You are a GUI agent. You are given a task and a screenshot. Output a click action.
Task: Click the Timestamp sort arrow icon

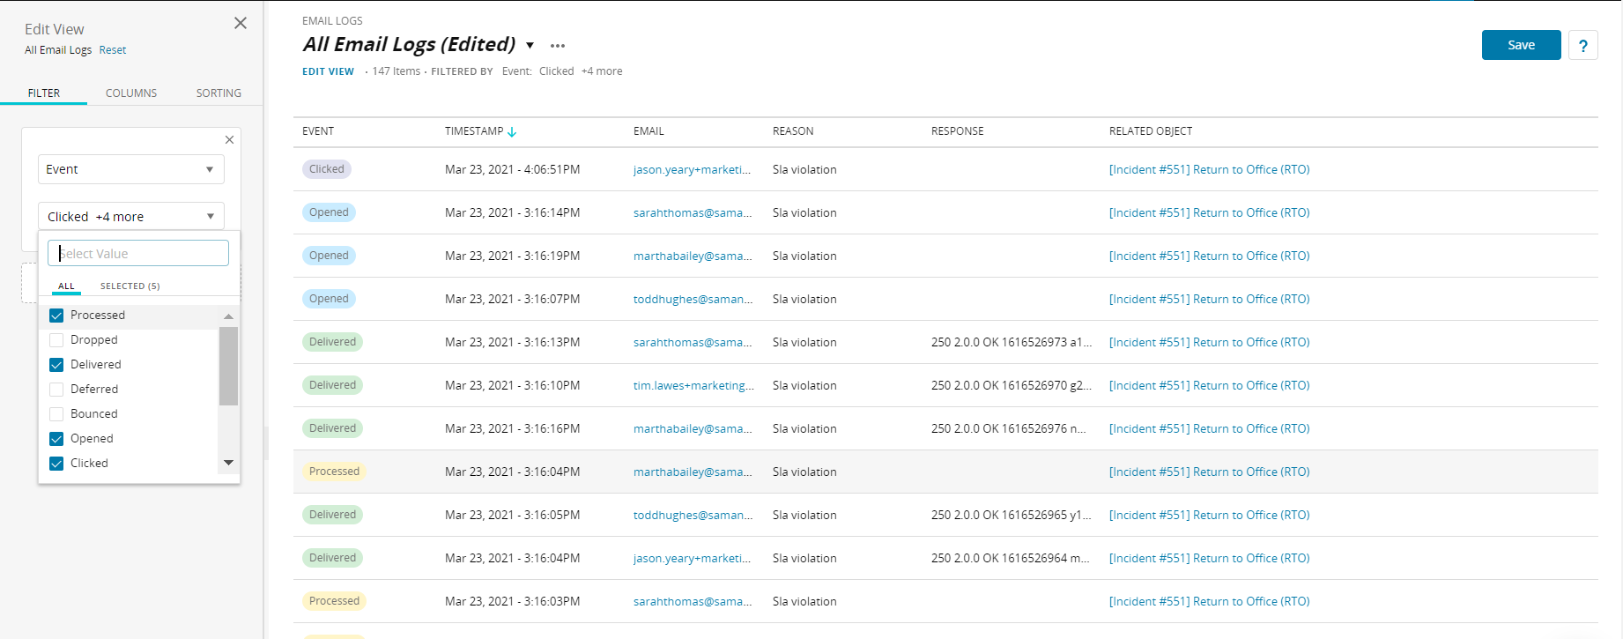pyautogui.click(x=512, y=131)
